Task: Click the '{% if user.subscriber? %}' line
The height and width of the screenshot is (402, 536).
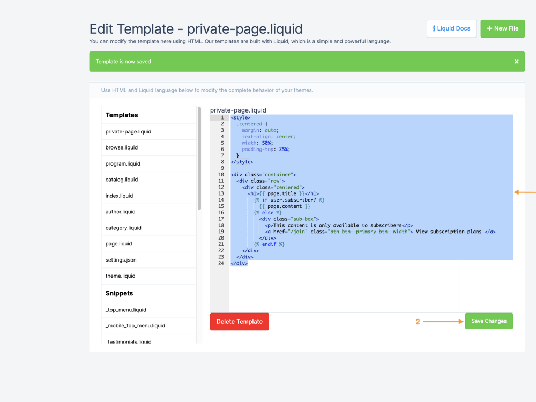Action: click(x=289, y=200)
